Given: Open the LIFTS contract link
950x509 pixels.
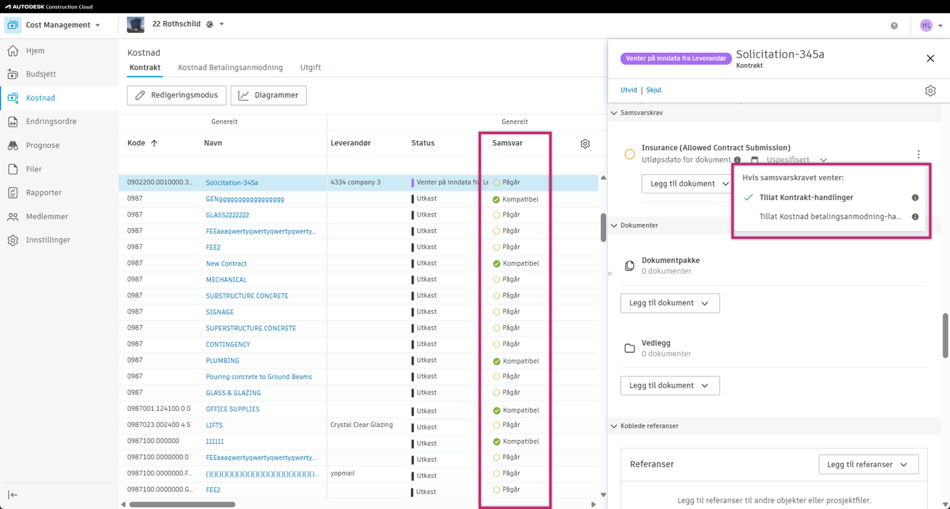Looking at the screenshot, I should [214, 426].
